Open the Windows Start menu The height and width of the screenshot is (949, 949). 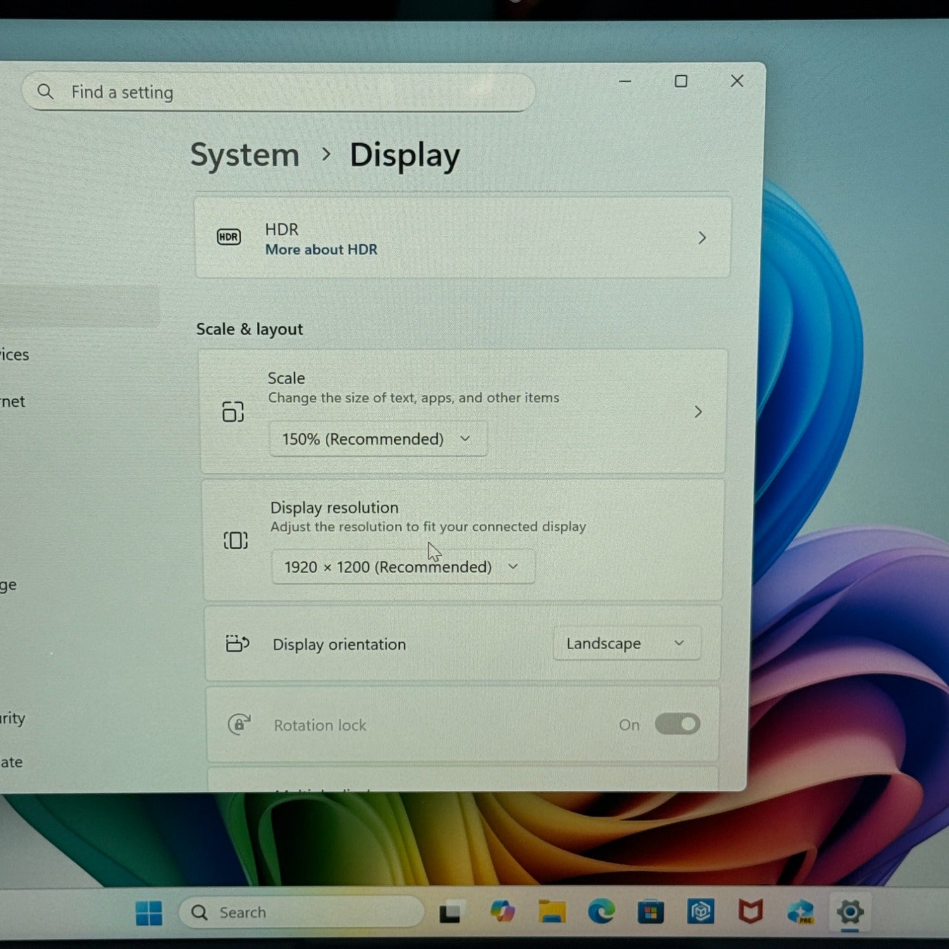149,912
